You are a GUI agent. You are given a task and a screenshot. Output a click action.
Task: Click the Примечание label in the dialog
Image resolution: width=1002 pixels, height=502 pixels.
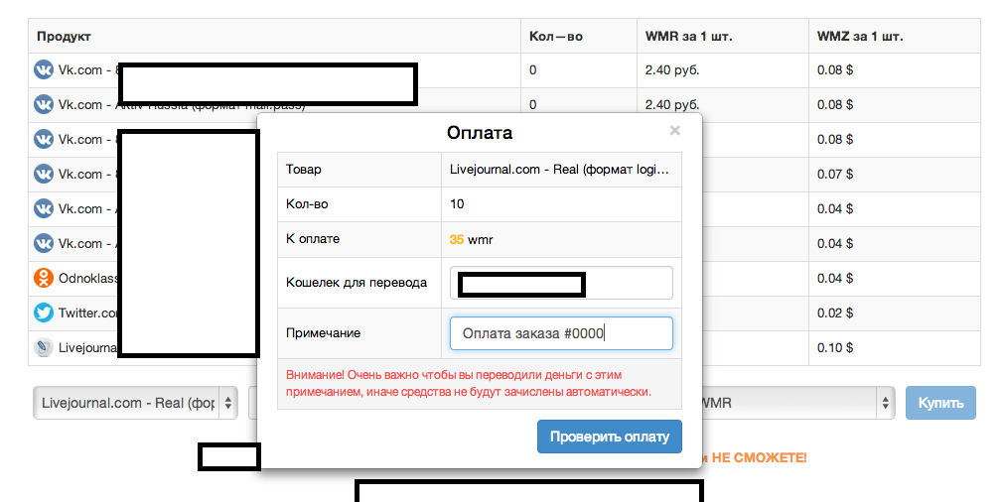click(323, 332)
